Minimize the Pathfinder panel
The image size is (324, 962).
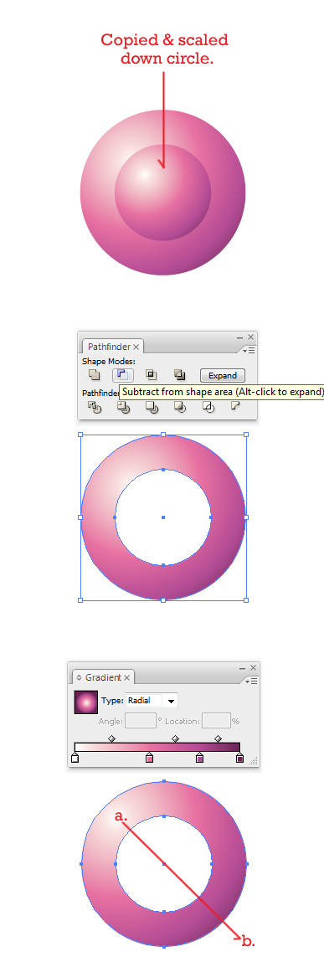[240, 337]
